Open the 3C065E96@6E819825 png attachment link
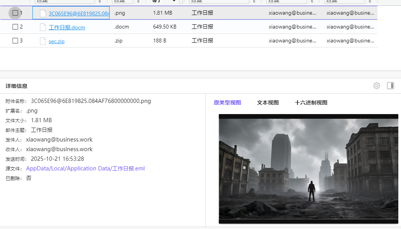This screenshot has width=401, height=229. pos(79,13)
